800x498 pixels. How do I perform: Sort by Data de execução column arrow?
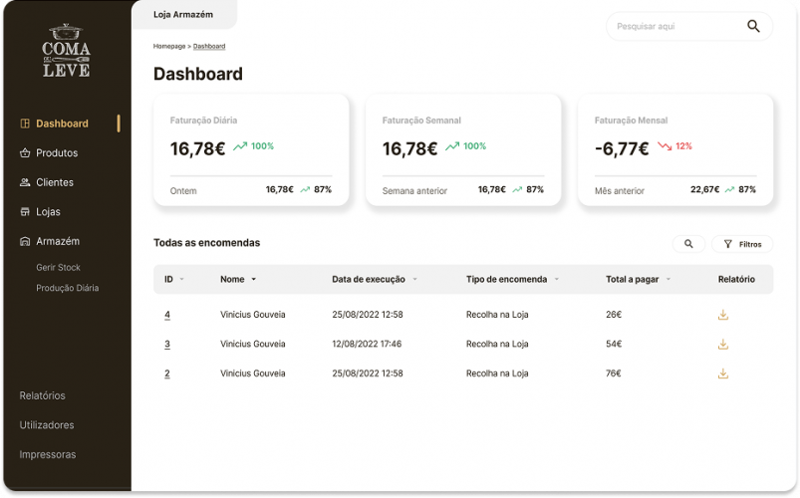click(414, 280)
